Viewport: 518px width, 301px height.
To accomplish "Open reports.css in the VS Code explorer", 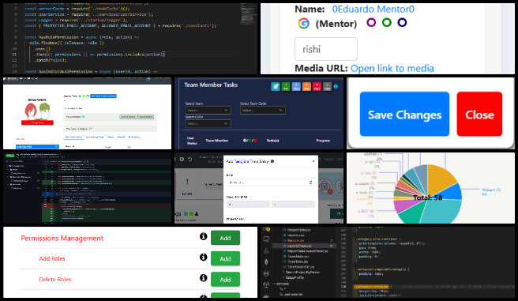I will pos(295,235).
